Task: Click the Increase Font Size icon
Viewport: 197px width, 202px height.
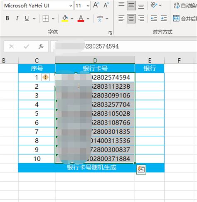Action: 96,5
